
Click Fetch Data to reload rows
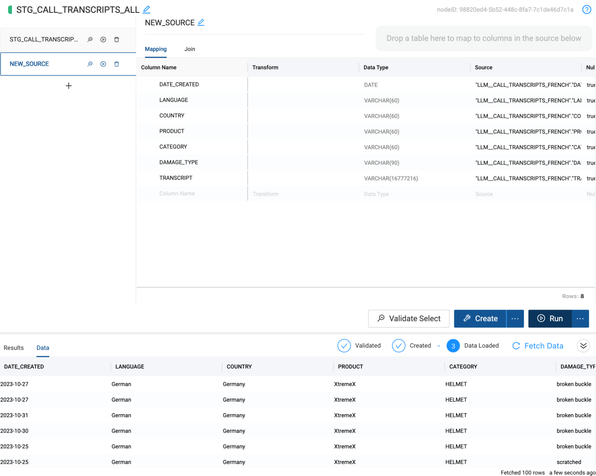pos(538,346)
